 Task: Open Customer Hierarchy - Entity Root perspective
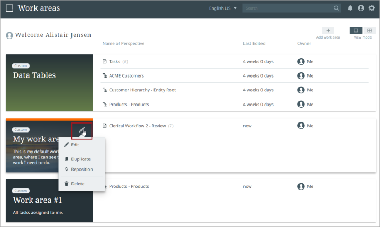tap(142, 90)
